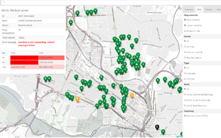This screenshot has width=221, height=138.
Task: Select the Security Alert status filter
Action: (x=185, y=58)
